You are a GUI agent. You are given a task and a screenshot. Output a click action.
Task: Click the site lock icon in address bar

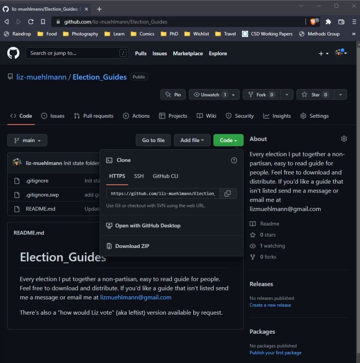coord(58,22)
